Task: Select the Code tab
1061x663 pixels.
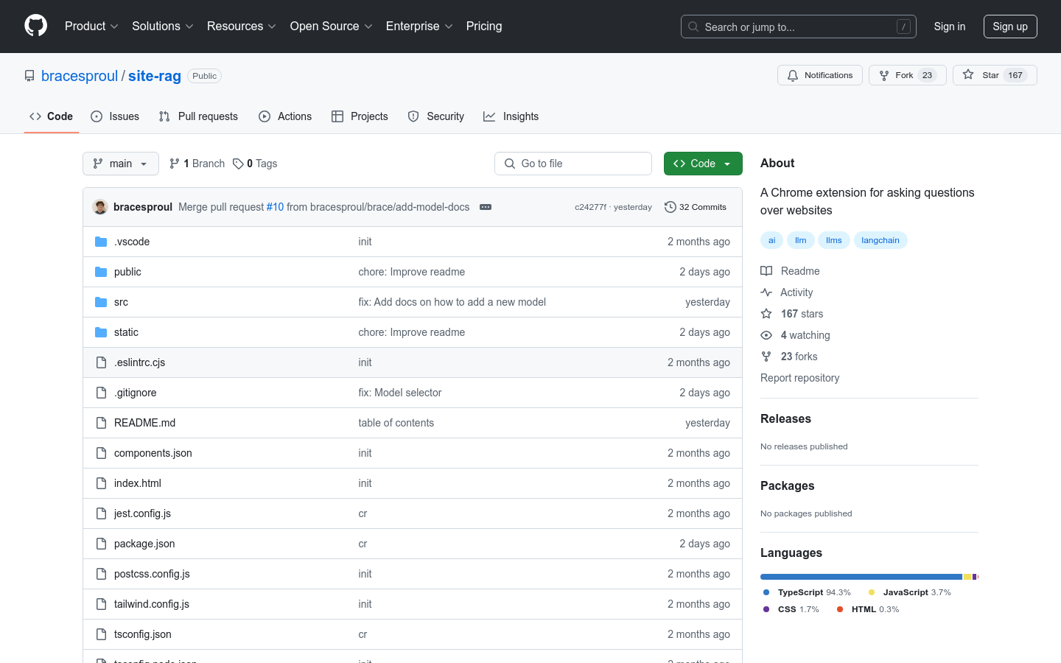Action: pyautogui.click(x=52, y=116)
